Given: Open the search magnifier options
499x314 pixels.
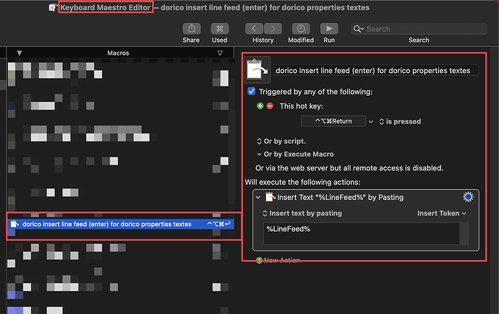Looking at the screenshot, I should 358,29.
